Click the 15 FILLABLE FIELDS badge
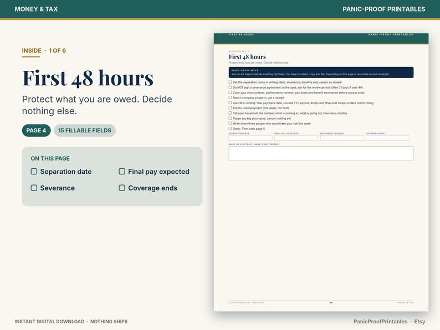The height and width of the screenshot is (330, 440). 85,130
